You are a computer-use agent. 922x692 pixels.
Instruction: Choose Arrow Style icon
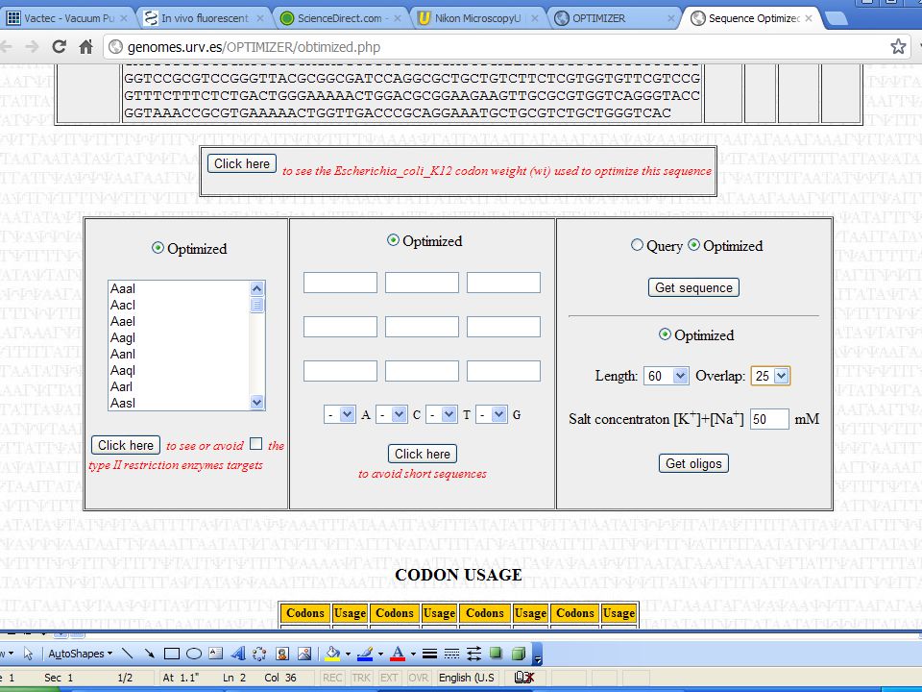(473, 654)
